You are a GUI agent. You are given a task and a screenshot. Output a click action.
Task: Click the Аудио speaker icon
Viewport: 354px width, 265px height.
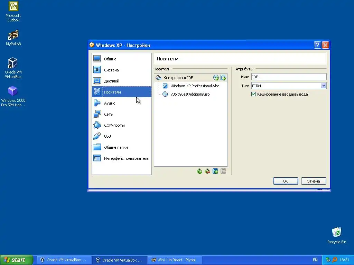(x=97, y=103)
